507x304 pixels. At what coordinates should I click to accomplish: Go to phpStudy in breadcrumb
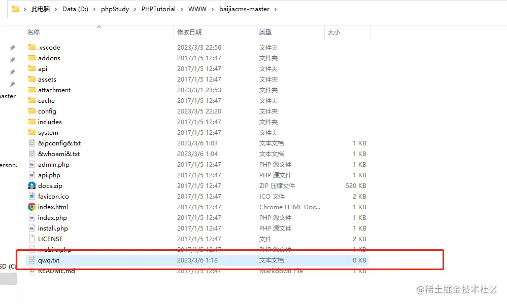[115, 9]
